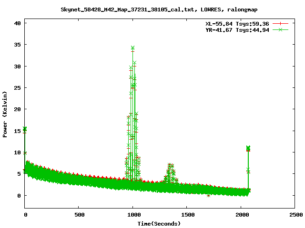
Task: Click the initial spike marker near 15 Kelvin
Action: click(x=25, y=129)
